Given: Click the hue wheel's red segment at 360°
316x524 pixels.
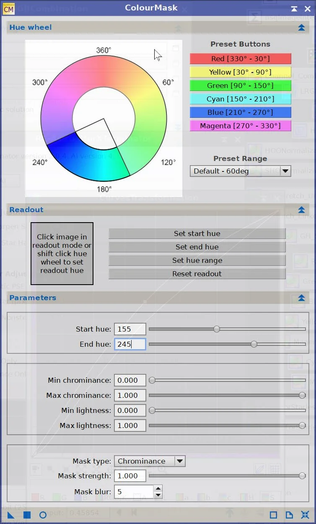Looking at the screenshot, I should 104,71.
